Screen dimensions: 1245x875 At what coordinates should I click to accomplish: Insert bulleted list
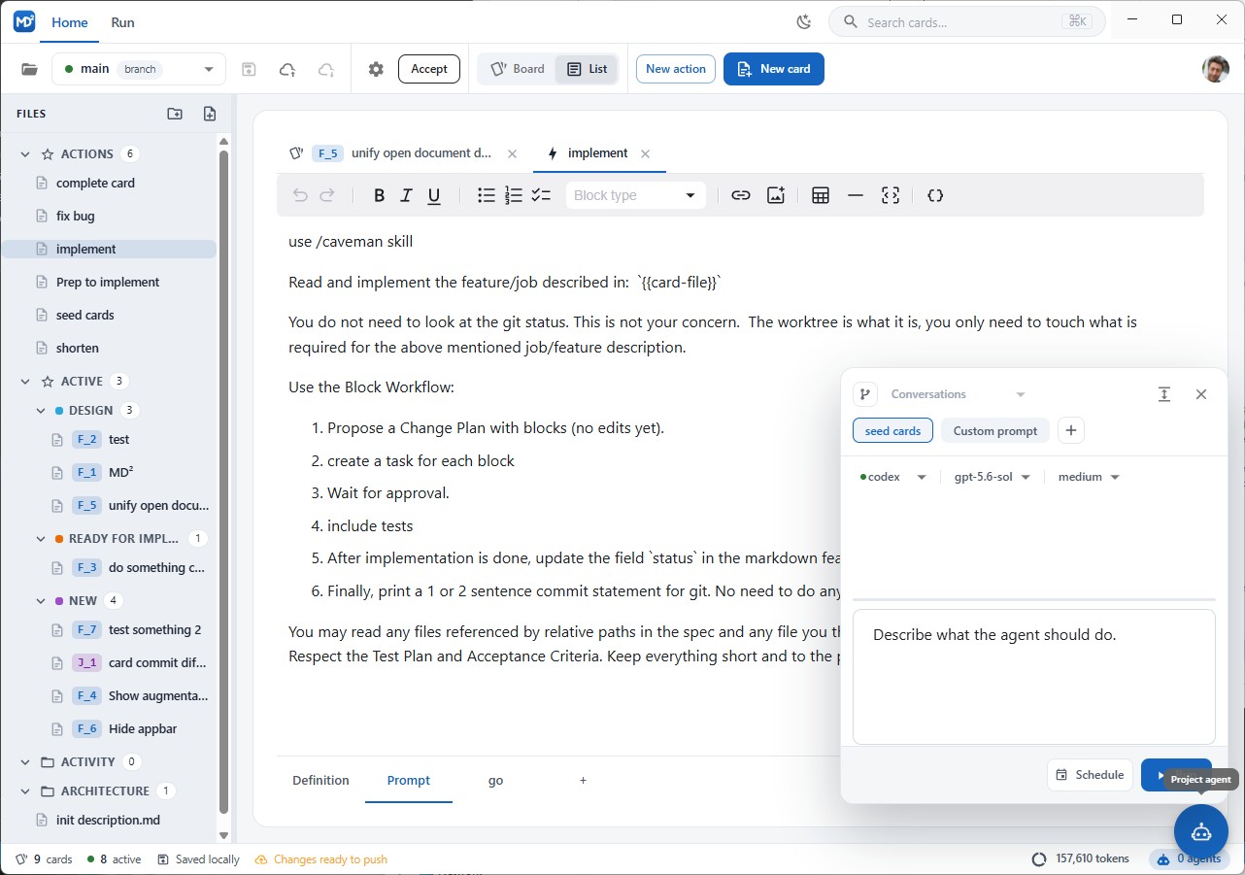487,195
